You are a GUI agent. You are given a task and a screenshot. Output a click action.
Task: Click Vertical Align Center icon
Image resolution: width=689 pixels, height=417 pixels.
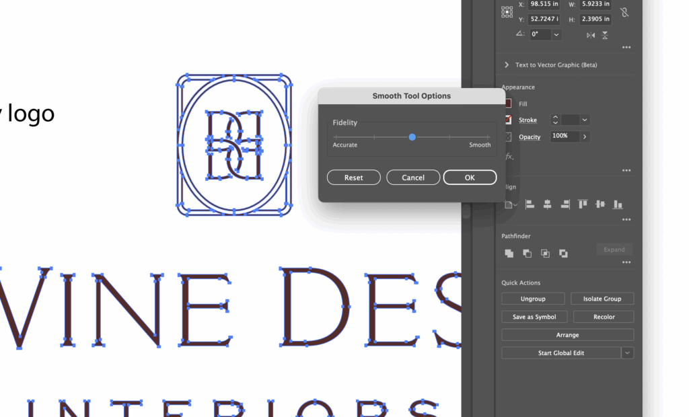(x=600, y=204)
